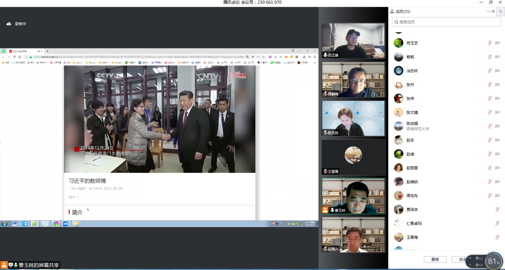Click 肖玉芝's avatar in member list
The image size is (505, 270).
coord(399,43)
